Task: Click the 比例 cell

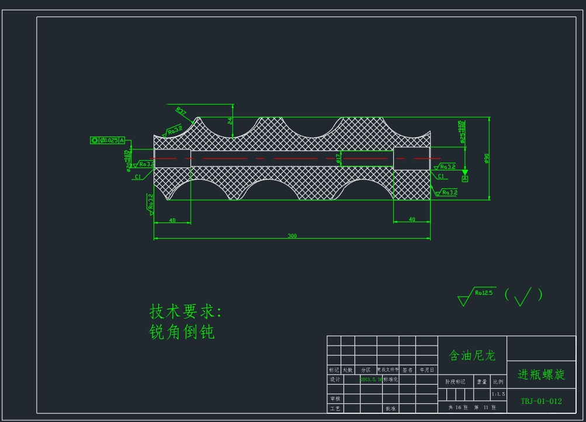Action: tap(498, 382)
